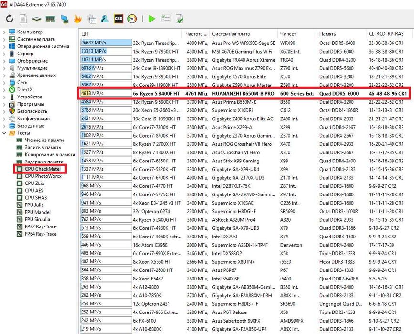Viewport: 414px width, 334px height.
Task: Select the CPU CheckMate benchmark
Action: [42, 169]
